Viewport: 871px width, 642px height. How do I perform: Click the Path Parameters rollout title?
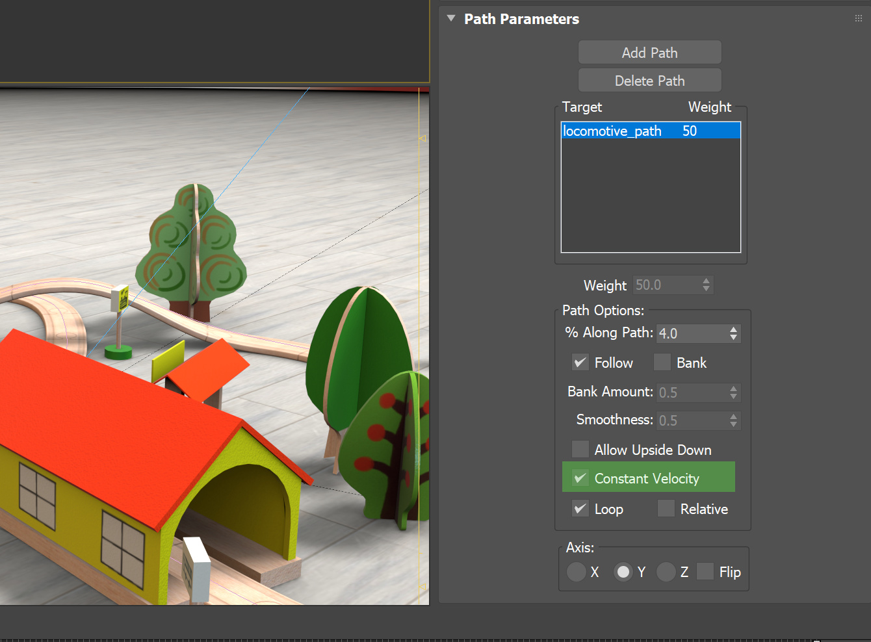(521, 19)
